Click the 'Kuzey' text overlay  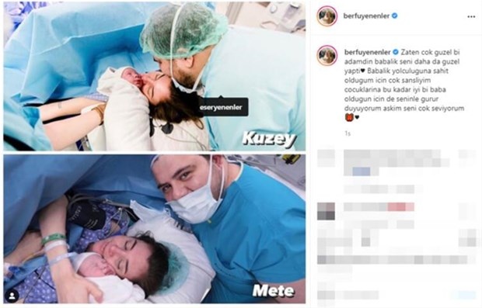pyautogui.click(x=269, y=140)
